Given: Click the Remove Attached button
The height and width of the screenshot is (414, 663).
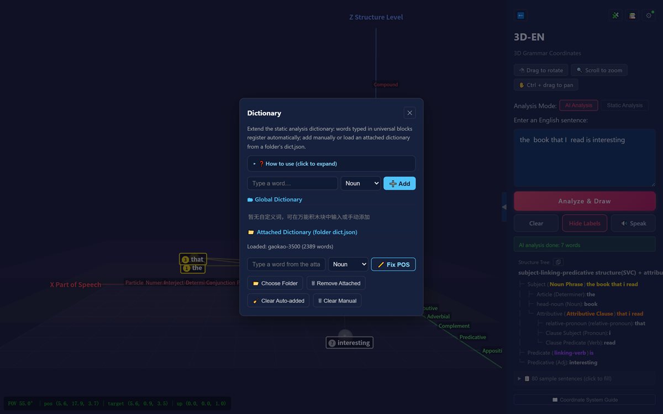Looking at the screenshot, I should point(336,283).
